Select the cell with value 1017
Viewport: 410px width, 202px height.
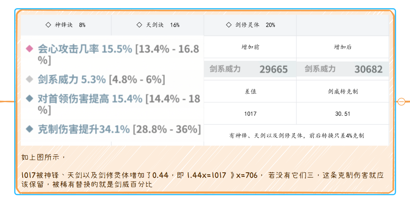click(x=250, y=114)
